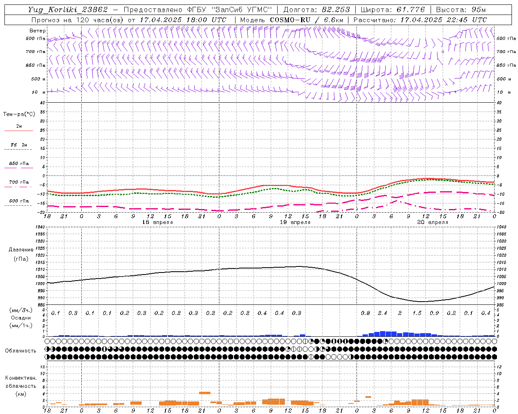Viewport: 518px width, 414px height.
Task: Click the green dashed Td 2м legend line
Action: (x=19, y=149)
